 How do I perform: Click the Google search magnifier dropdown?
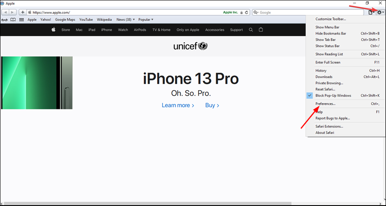pos(256,12)
